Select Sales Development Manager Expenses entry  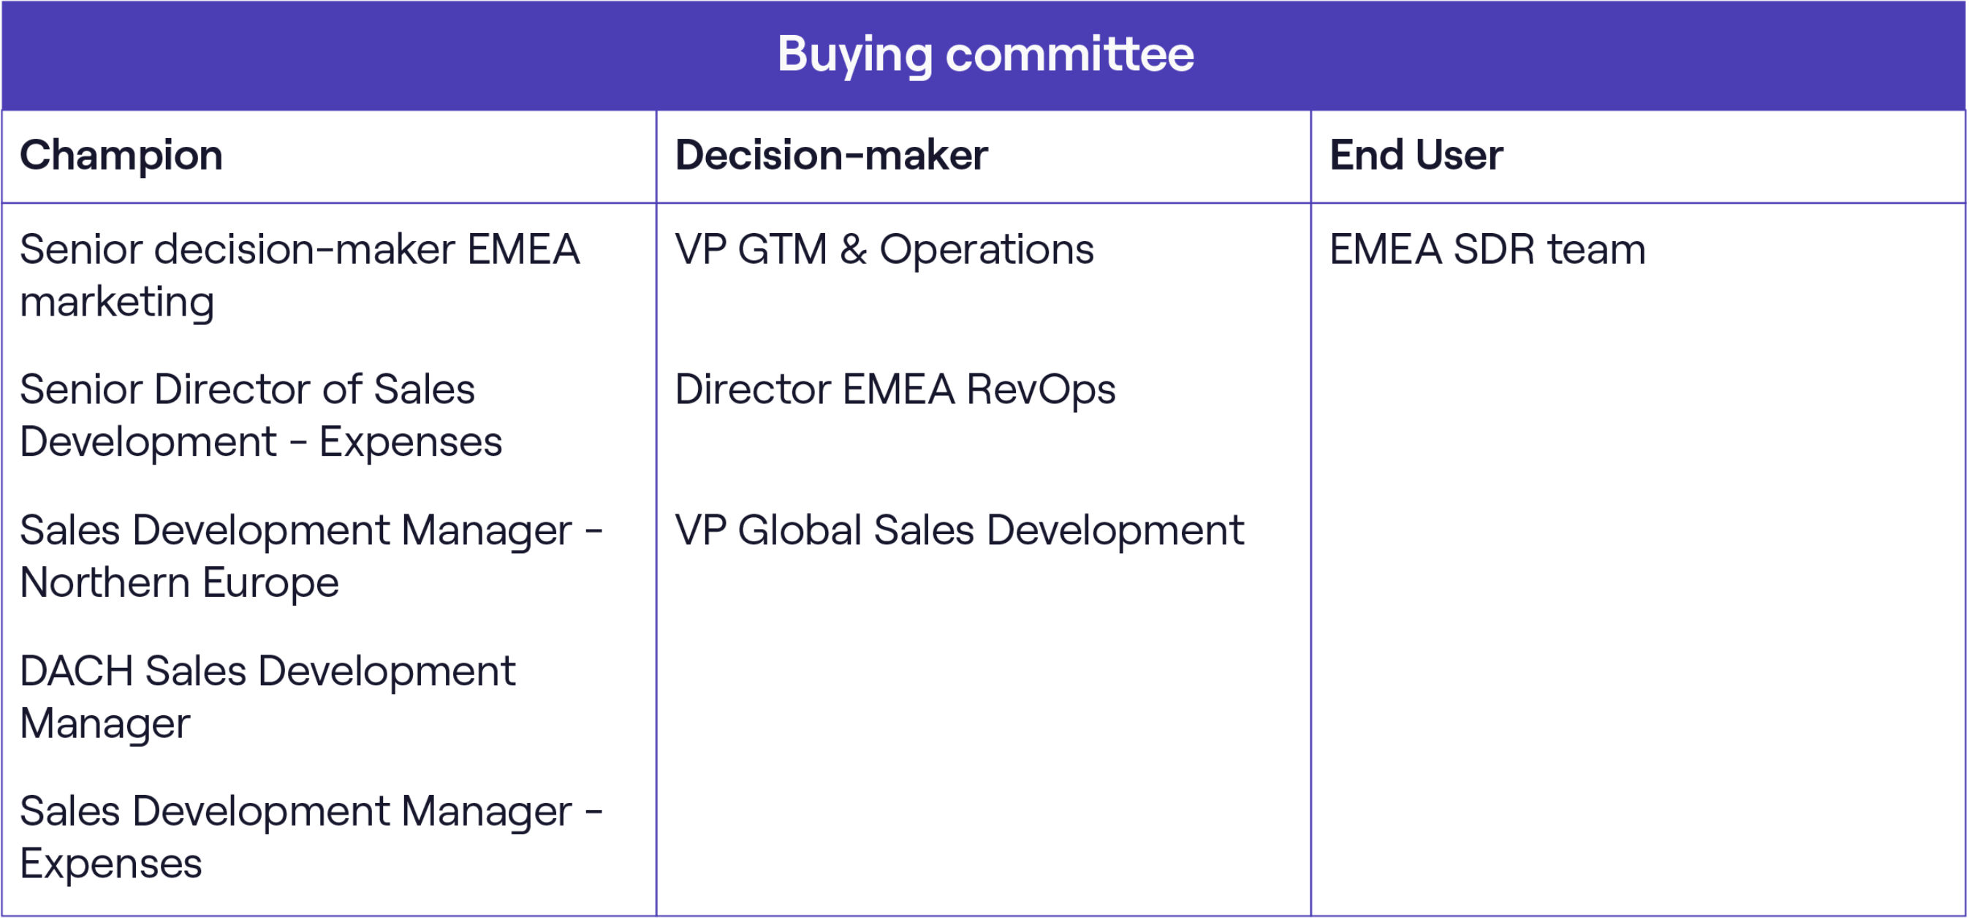coord(311,837)
